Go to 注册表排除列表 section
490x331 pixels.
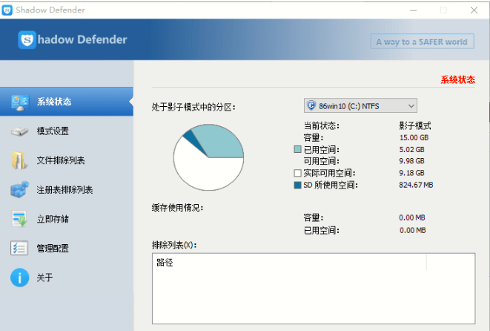(65, 190)
